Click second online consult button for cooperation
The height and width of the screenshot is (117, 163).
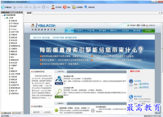click(144, 87)
